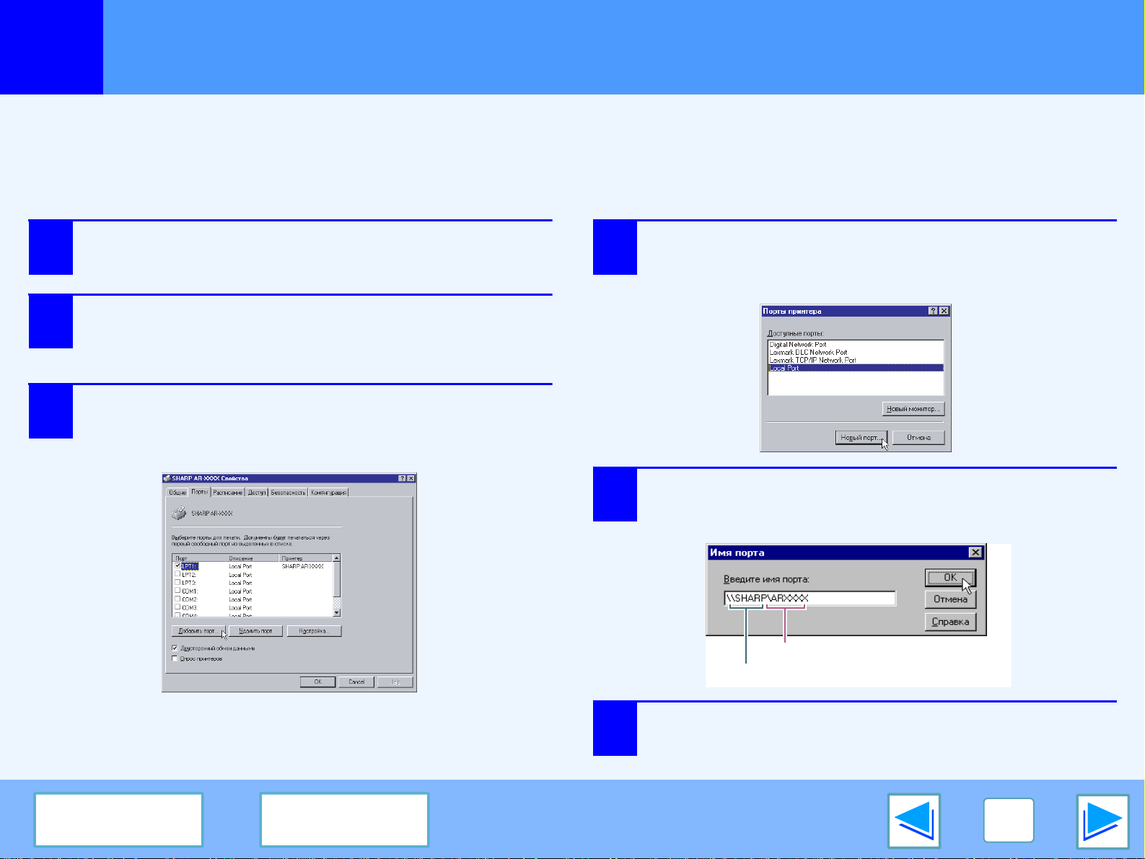
Task: Go to previous page with left arrow
Action: pyautogui.click(x=913, y=821)
